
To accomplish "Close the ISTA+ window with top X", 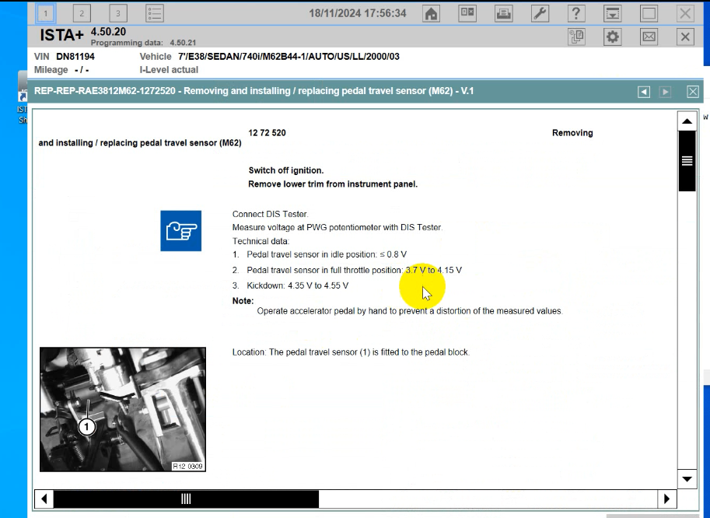I will 685,13.
